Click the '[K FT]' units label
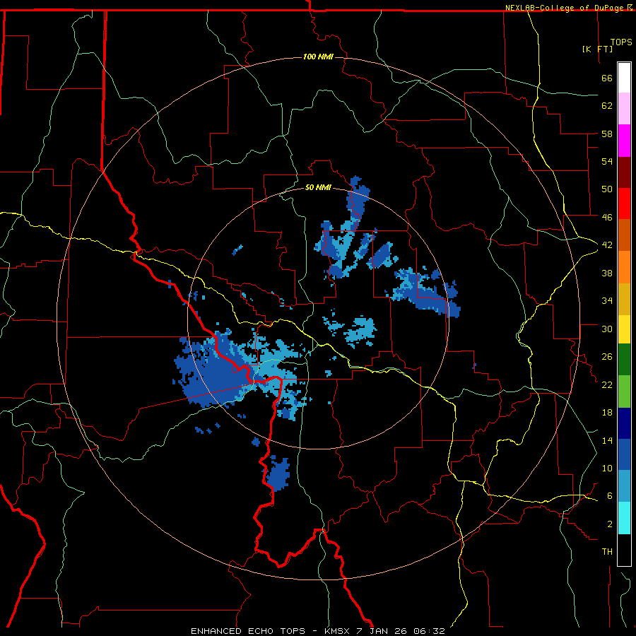Viewport: 636px width, 636px height. point(597,49)
